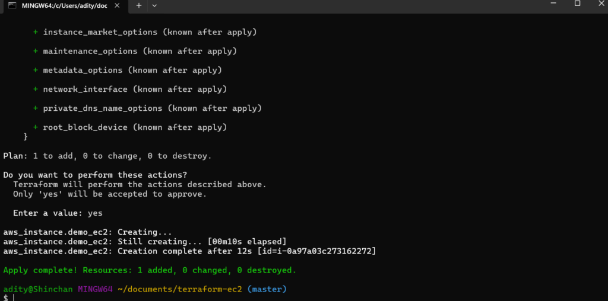Viewport: 608px width, 301px height.
Task: Click 'Do you want to perform these actions?' text
Action: point(95,175)
